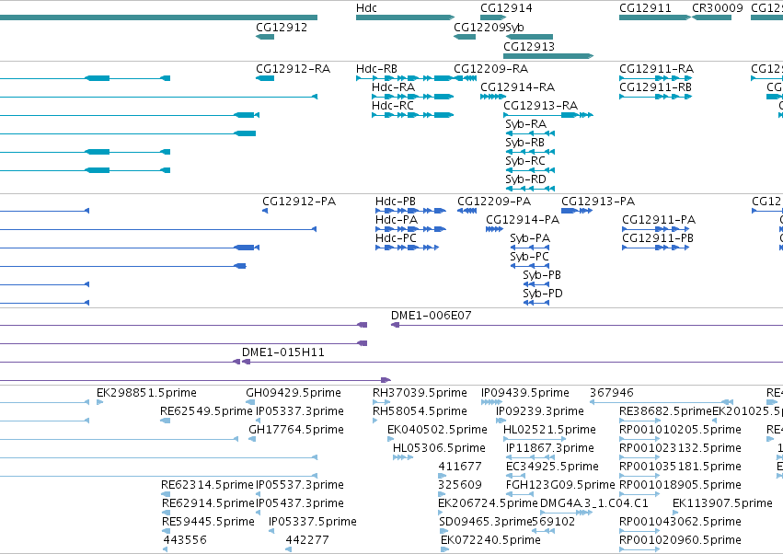Click the Hdc-PC protein label
Image resolution: width=783 pixels, height=554 pixels.
coord(396,238)
